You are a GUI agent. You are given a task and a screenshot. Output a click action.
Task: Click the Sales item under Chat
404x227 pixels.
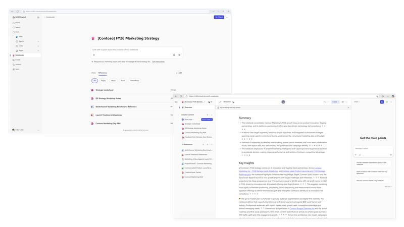(20, 36)
